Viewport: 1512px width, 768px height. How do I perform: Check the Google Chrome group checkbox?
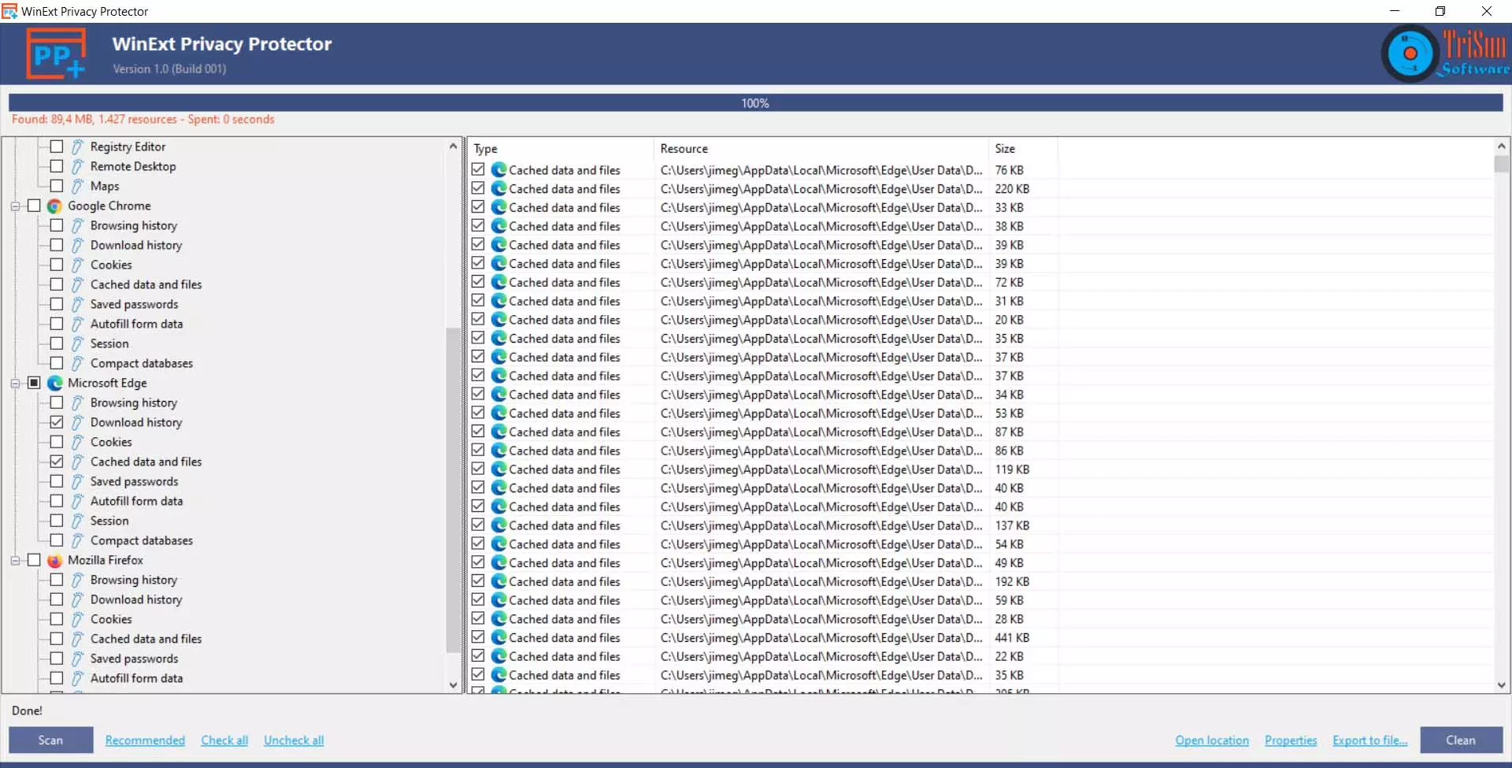(x=34, y=206)
